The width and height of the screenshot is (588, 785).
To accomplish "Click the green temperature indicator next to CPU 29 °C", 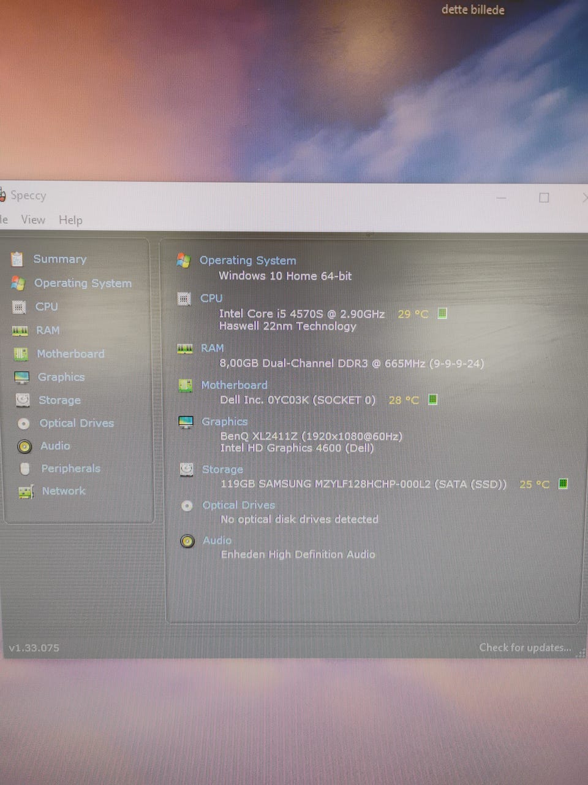I will 442,313.
